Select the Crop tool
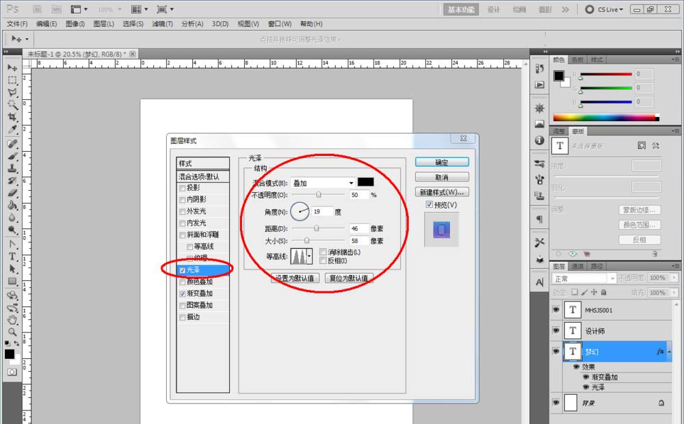Image resolution: width=684 pixels, height=424 pixels. [12, 117]
